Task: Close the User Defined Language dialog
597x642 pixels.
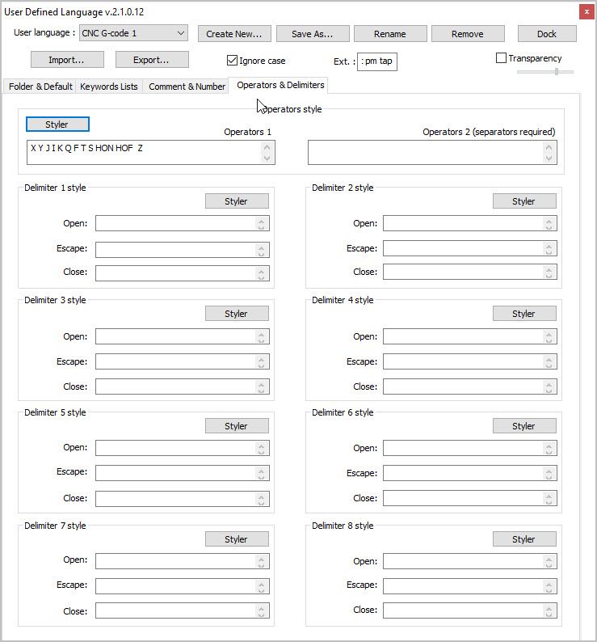Action: click(586, 11)
